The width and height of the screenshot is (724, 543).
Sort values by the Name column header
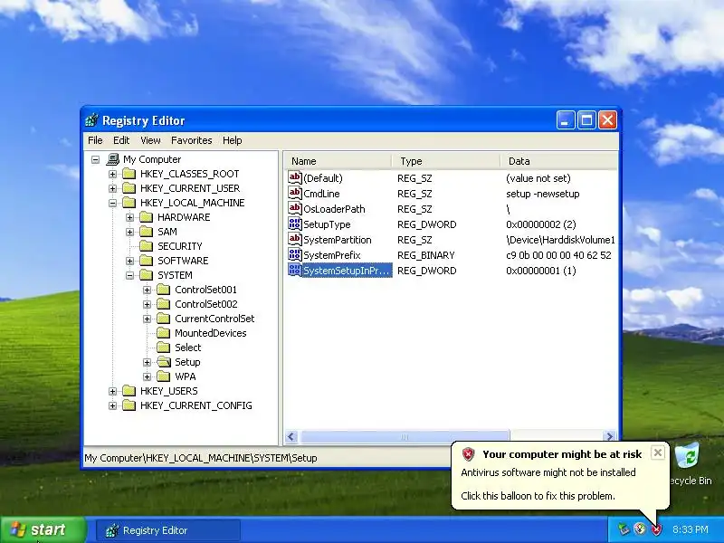pos(338,161)
